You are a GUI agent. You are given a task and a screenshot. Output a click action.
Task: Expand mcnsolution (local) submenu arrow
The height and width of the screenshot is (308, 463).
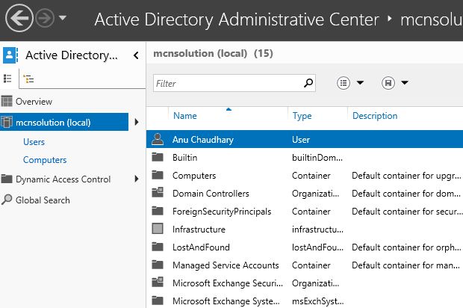click(136, 122)
